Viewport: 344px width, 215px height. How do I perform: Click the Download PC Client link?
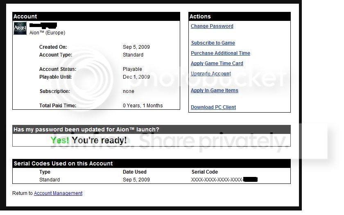pyautogui.click(x=213, y=107)
